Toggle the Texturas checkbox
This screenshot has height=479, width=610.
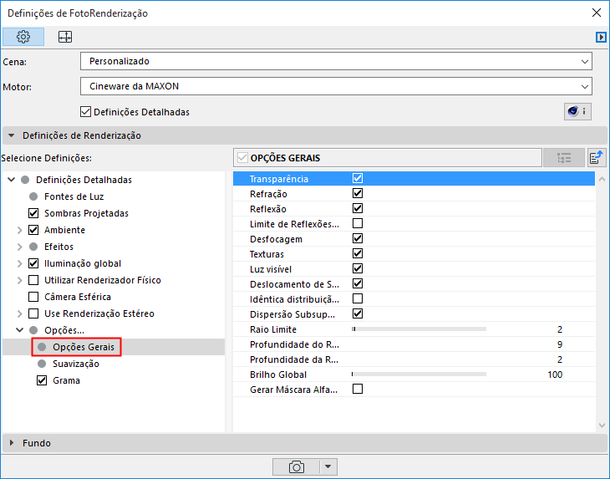tap(358, 253)
